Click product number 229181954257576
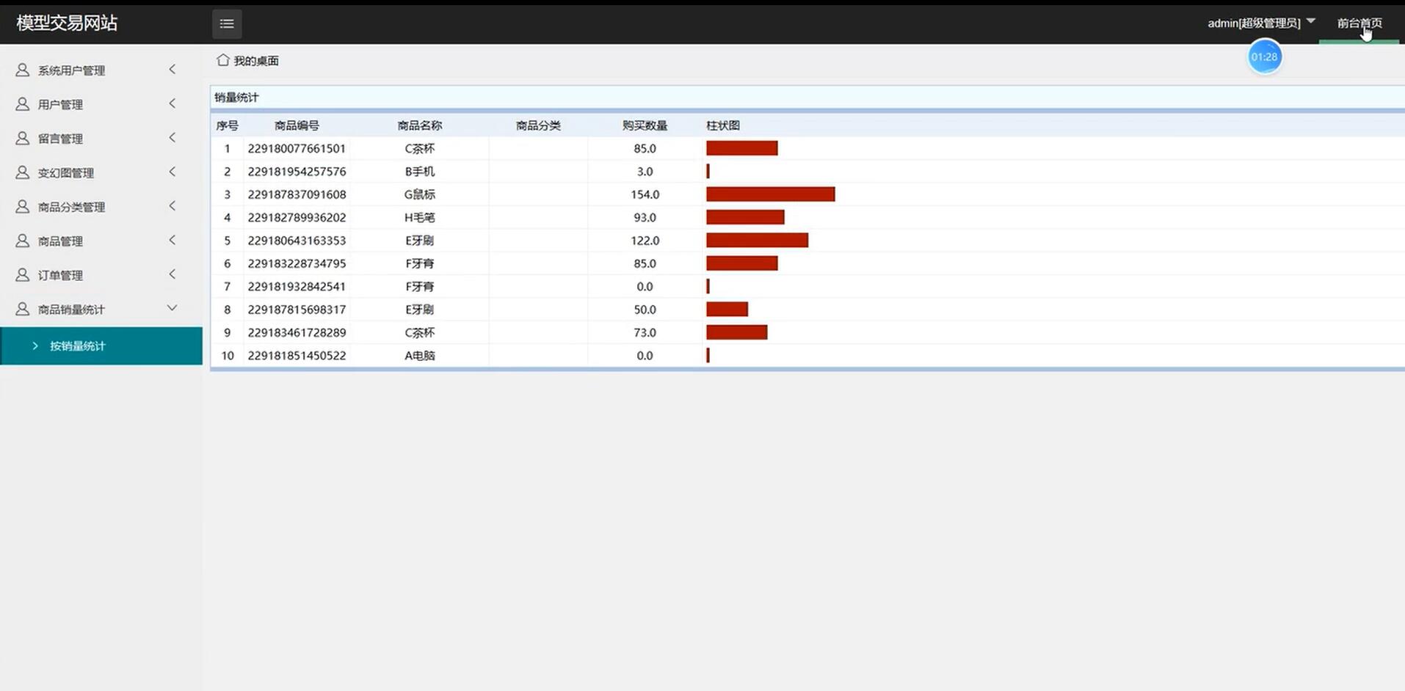Image resolution: width=1405 pixels, height=691 pixels. tap(297, 171)
